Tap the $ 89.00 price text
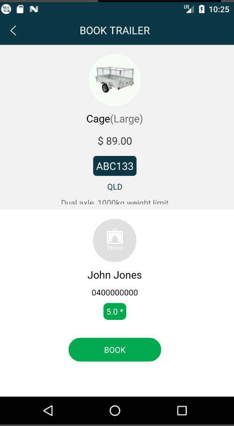The width and height of the screenshot is (234, 426). click(115, 141)
